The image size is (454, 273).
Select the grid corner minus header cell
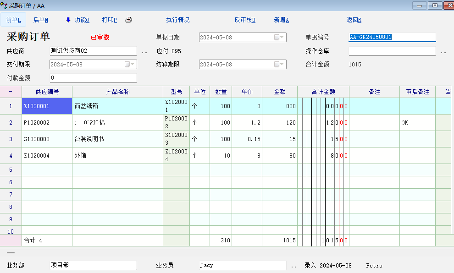click(x=11, y=92)
